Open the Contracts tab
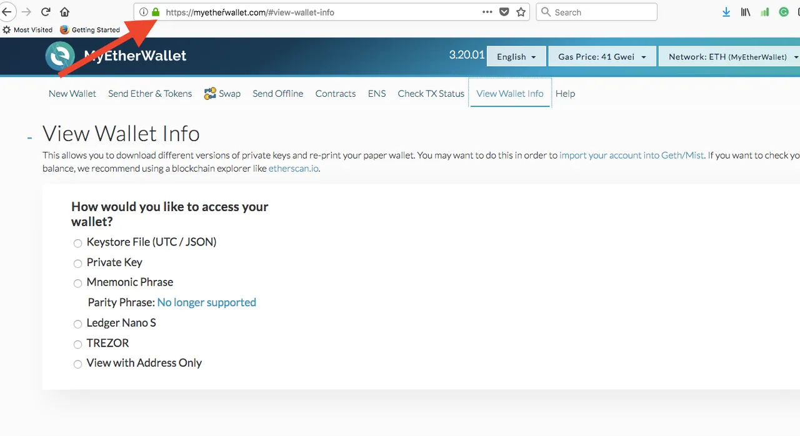This screenshot has height=436, width=800. [x=336, y=93]
